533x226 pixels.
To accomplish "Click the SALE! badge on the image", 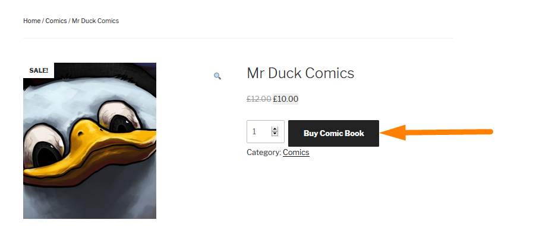I will pyautogui.click(x=39, y=70).
